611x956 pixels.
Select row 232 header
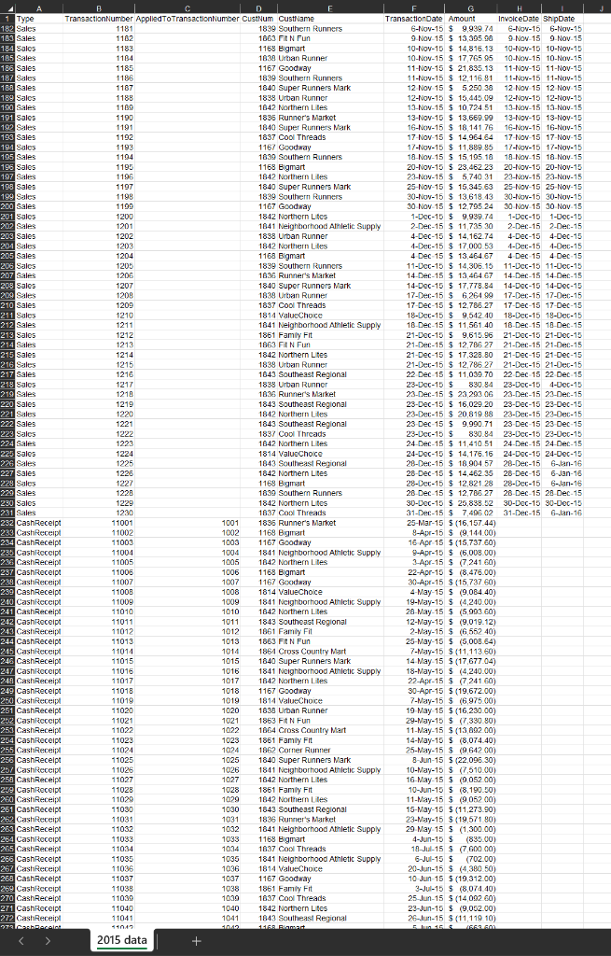(x=7, y=523)
